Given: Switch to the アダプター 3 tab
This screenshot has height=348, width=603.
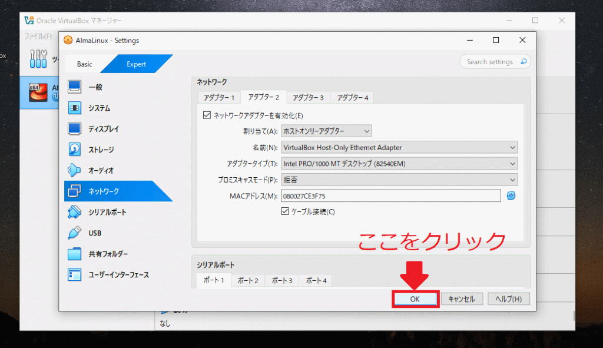Looking at the screenshot, I should pos(308,98).
